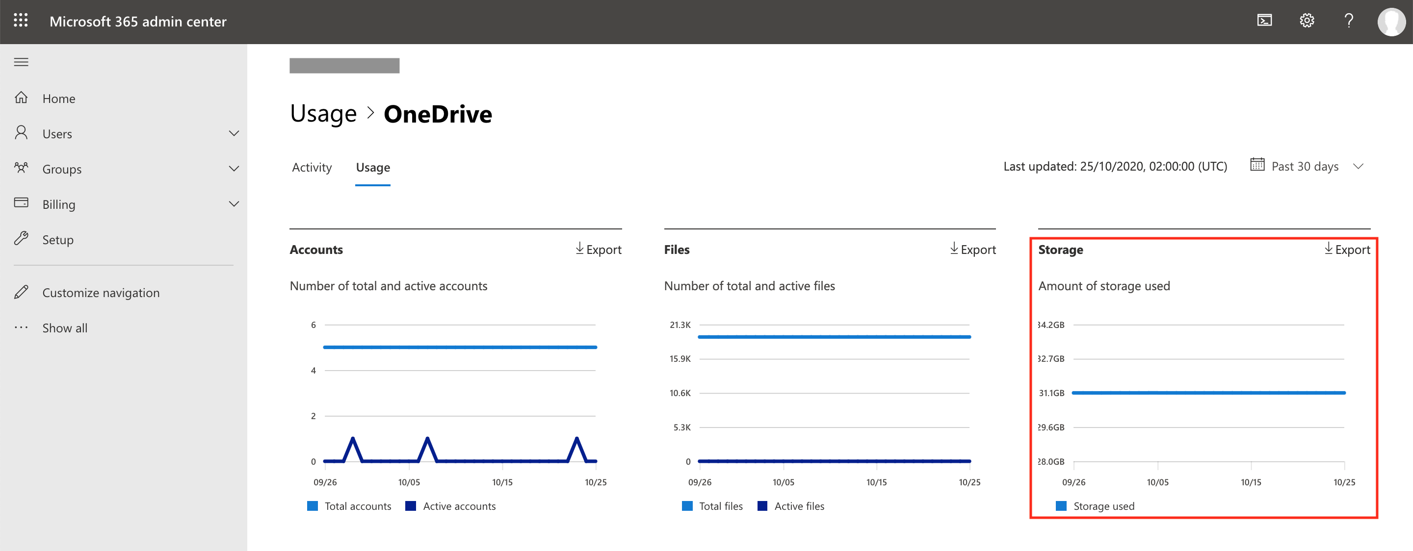Click the Billing card icon
This screenshot has width=1413, height=551.
21,203
